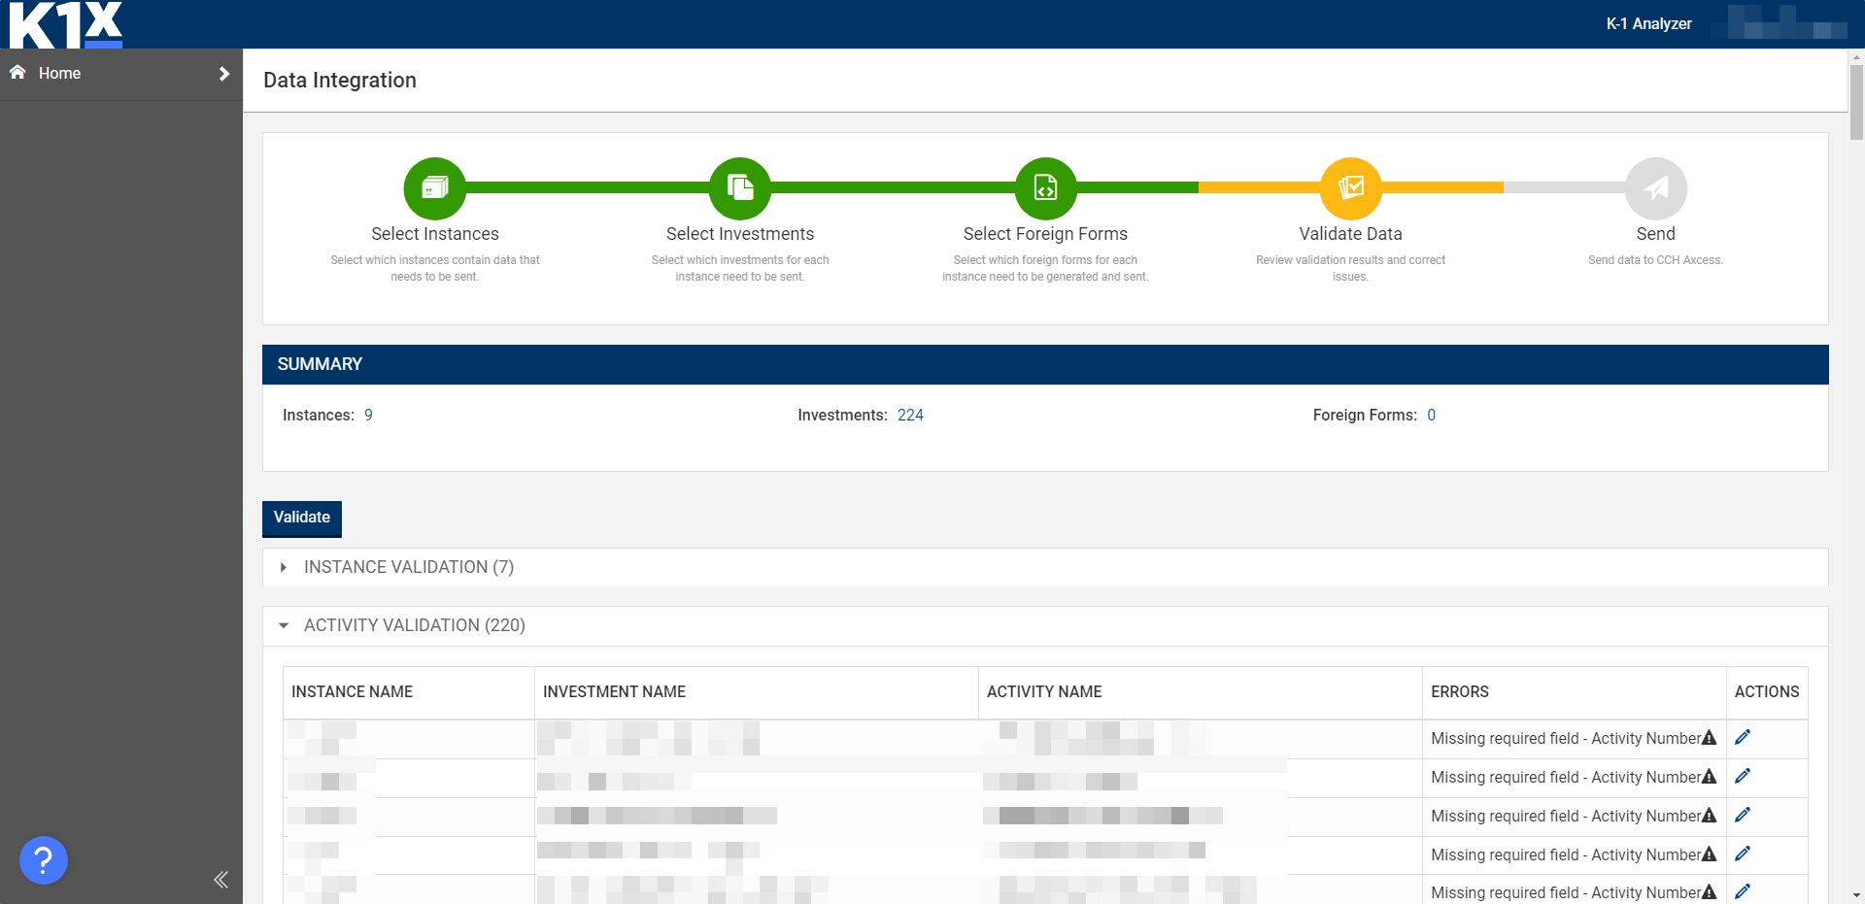Expand the Home sidebar chevron

(224, 74)
